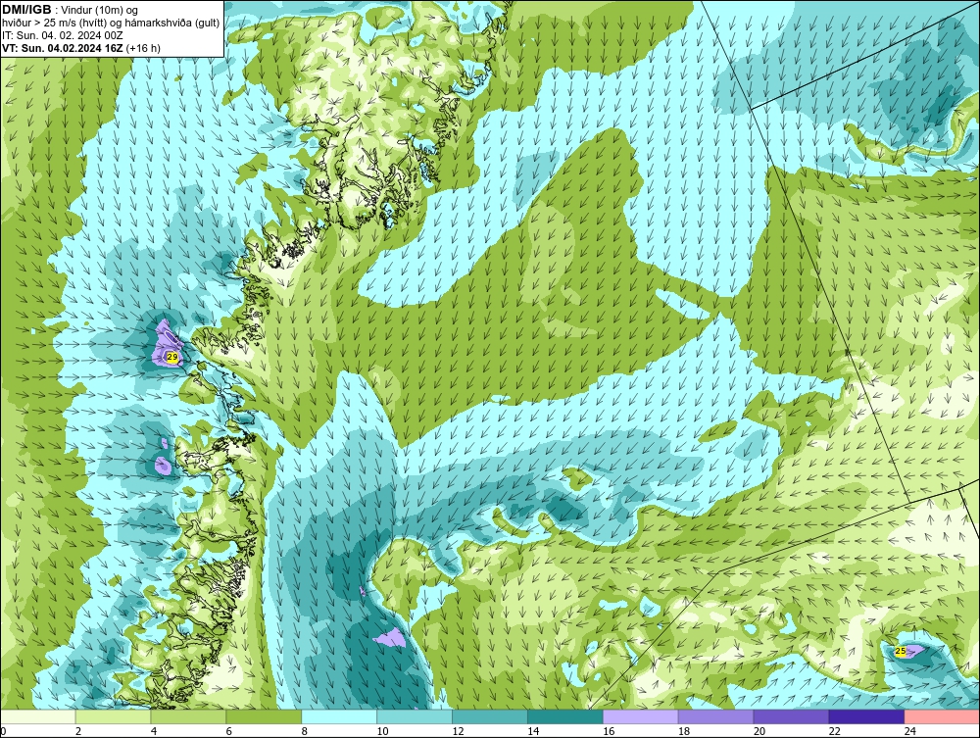
Task: Click the legend scale label '20'
Action: [x=759, y=731]
